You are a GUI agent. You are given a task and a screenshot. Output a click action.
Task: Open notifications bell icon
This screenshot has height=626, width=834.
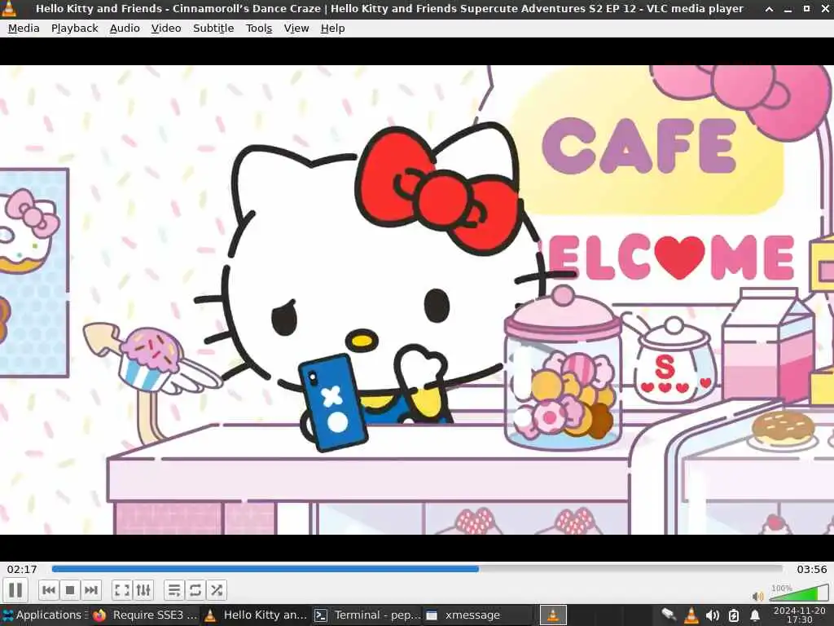[x=755, y=616]
